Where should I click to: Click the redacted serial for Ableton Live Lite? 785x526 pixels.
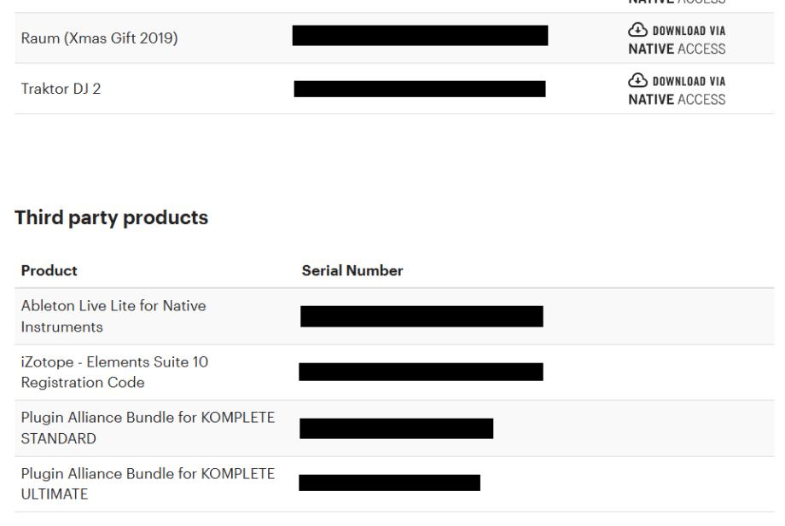[422, 316]
